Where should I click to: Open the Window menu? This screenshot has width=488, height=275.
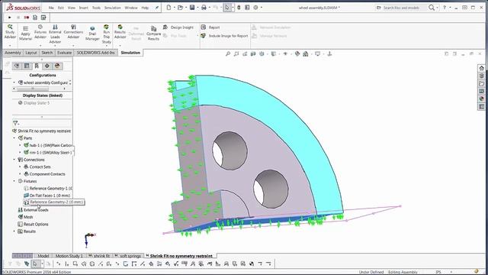pos(131,8)
